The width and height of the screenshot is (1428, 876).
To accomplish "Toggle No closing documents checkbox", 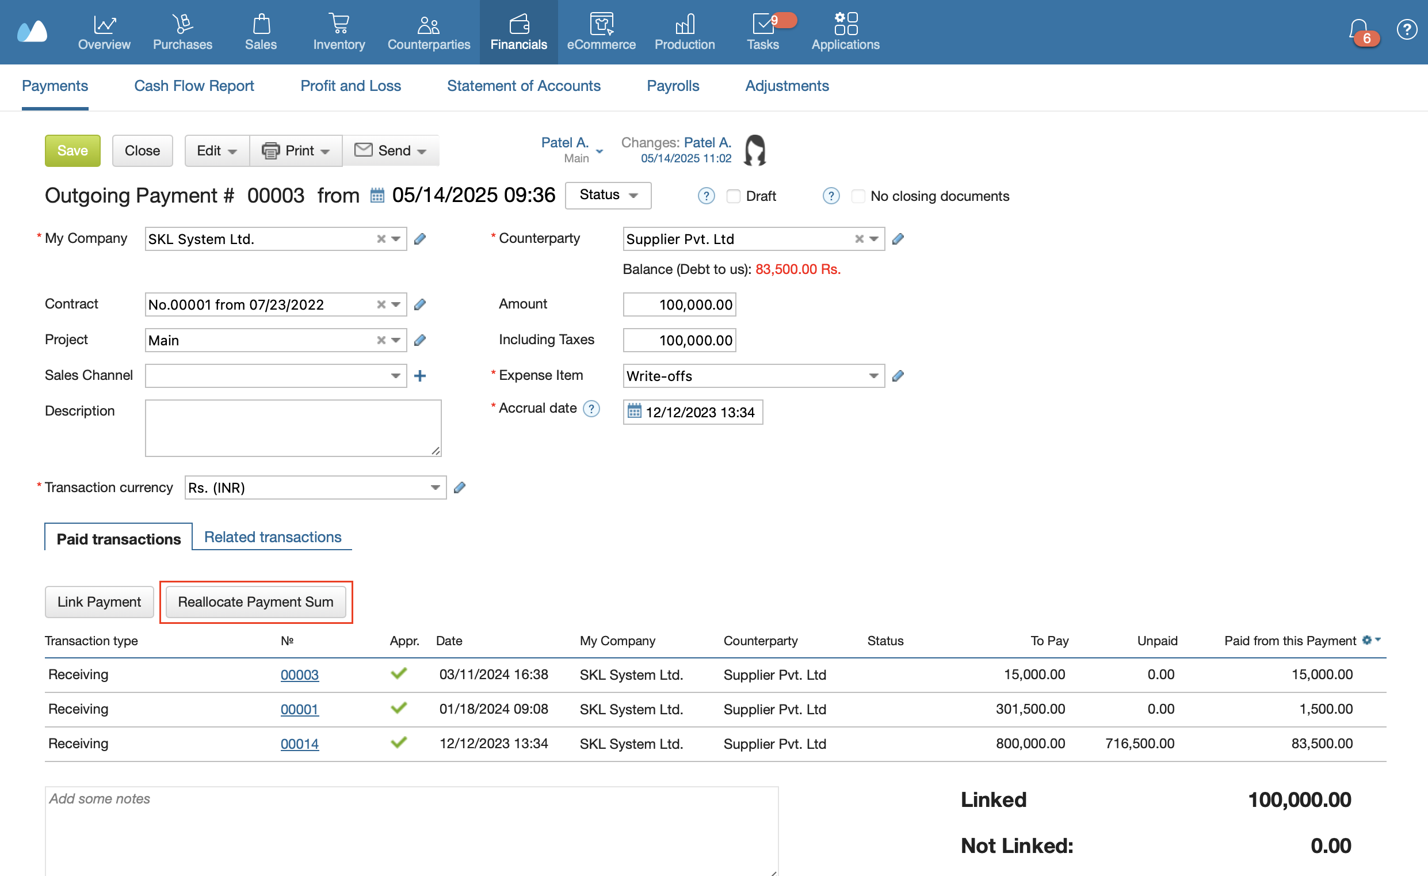I will tap(858, 196).
